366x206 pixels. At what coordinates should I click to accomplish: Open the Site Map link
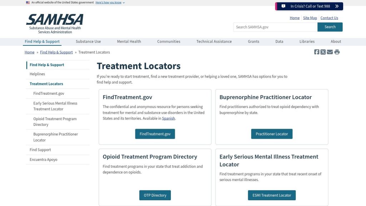point(310,18)
